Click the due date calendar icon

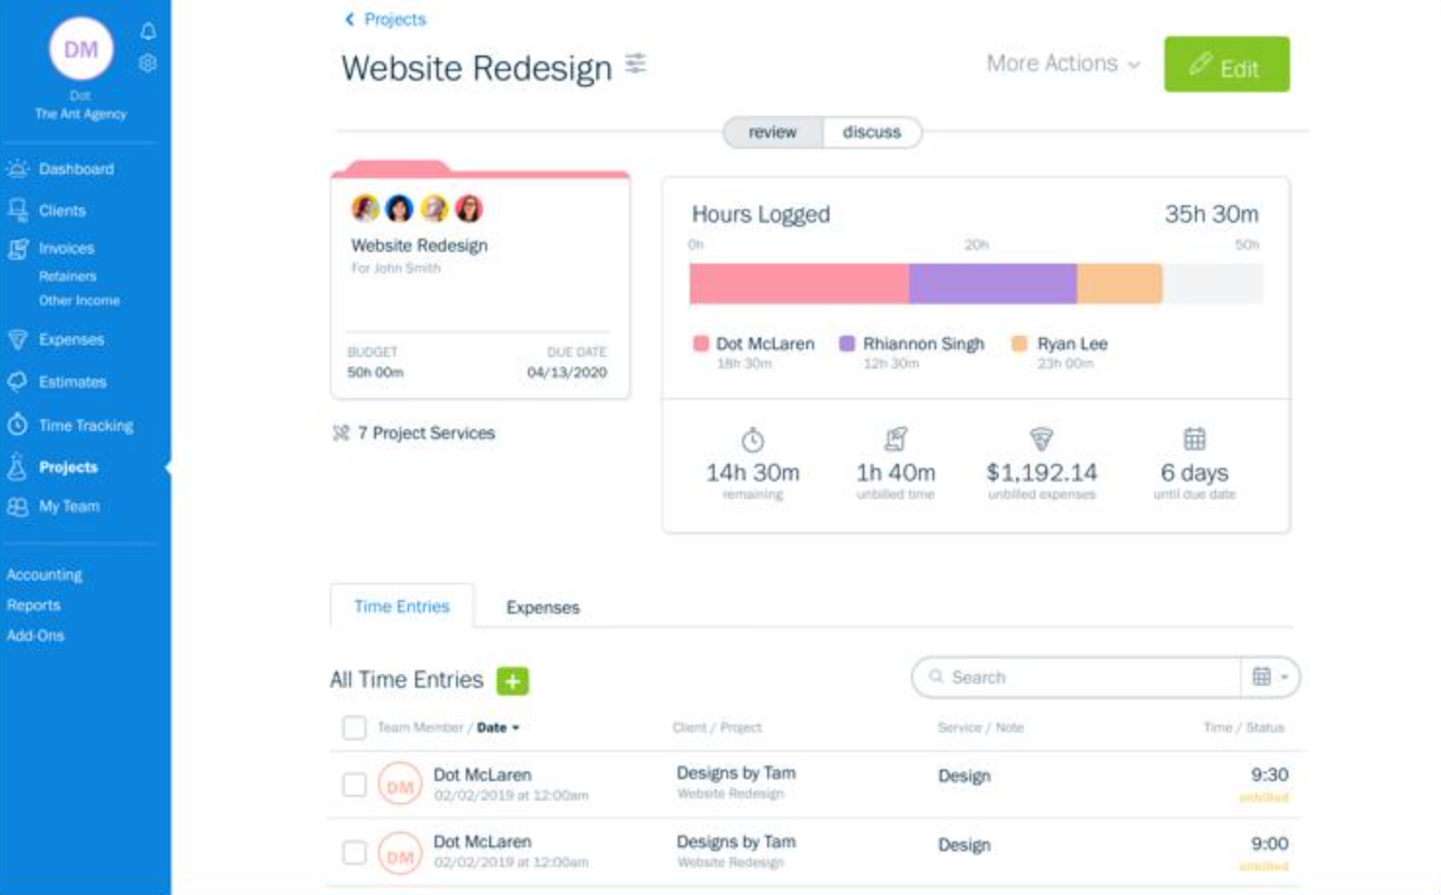1195,440
